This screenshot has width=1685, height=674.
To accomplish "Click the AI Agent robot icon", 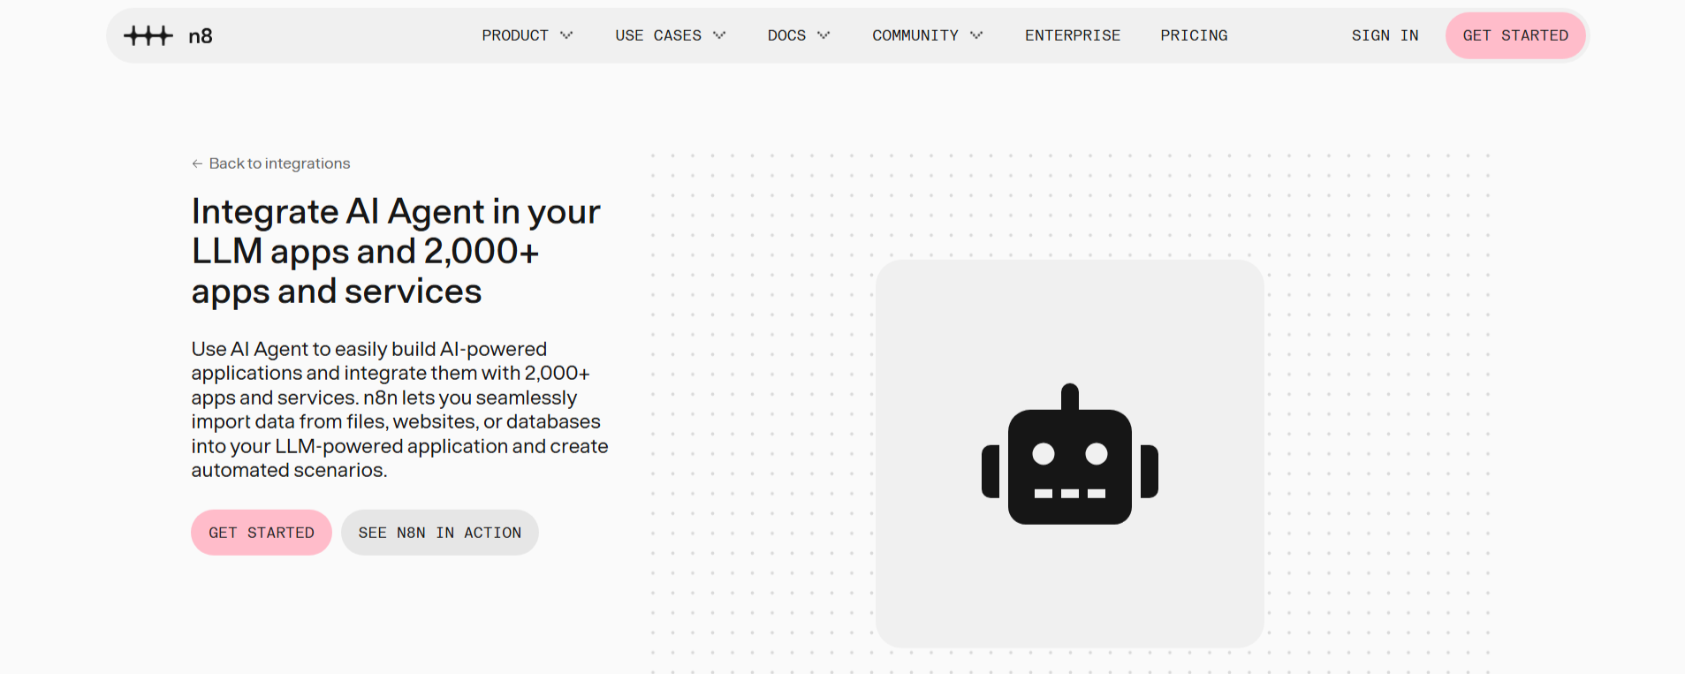I will [x=1070, y=454].
